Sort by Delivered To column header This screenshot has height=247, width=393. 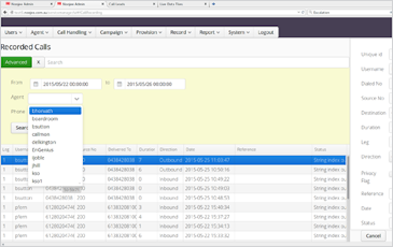(121, 150)
